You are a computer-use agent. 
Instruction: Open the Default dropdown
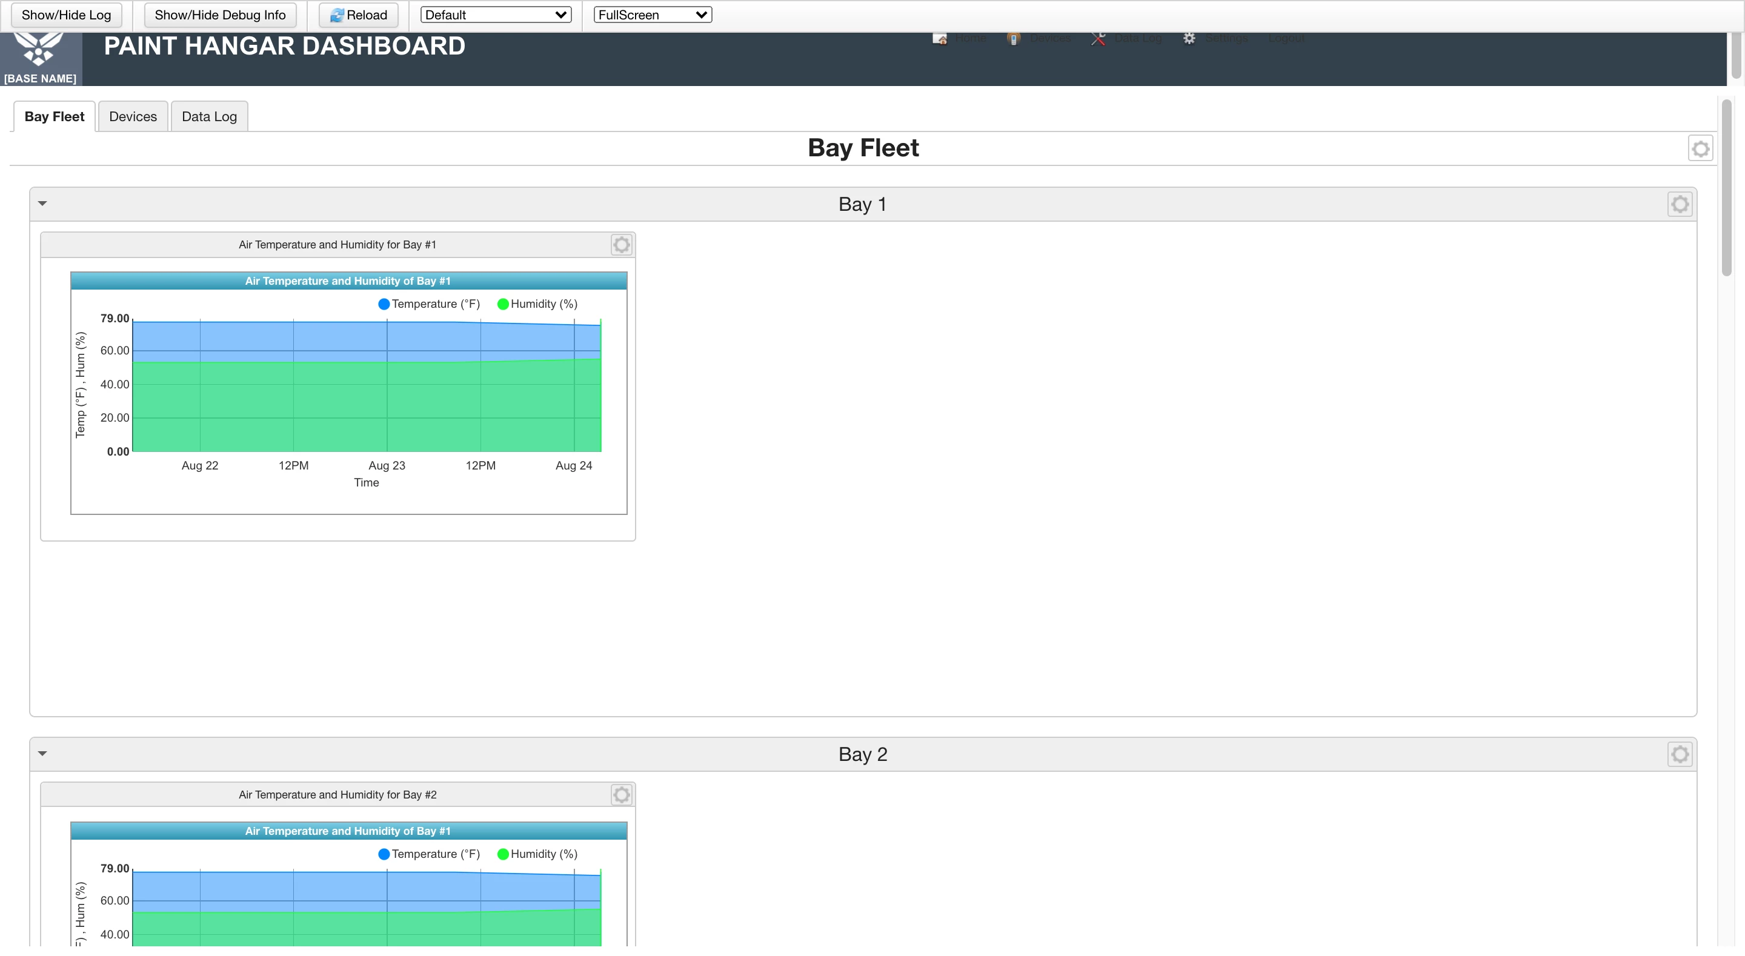[x=495, y=15]
